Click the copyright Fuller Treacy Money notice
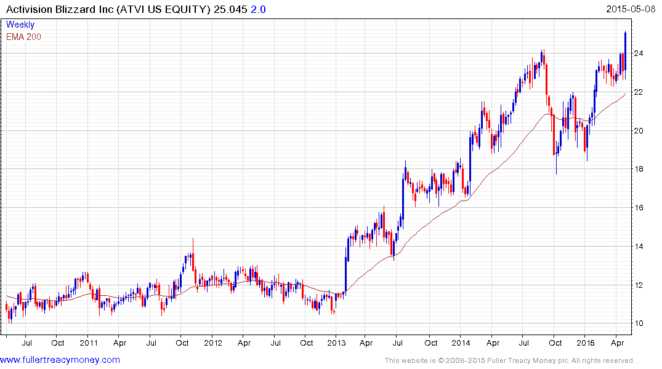The width and height of the screenshot is (662, 369). tap(510, 360)
